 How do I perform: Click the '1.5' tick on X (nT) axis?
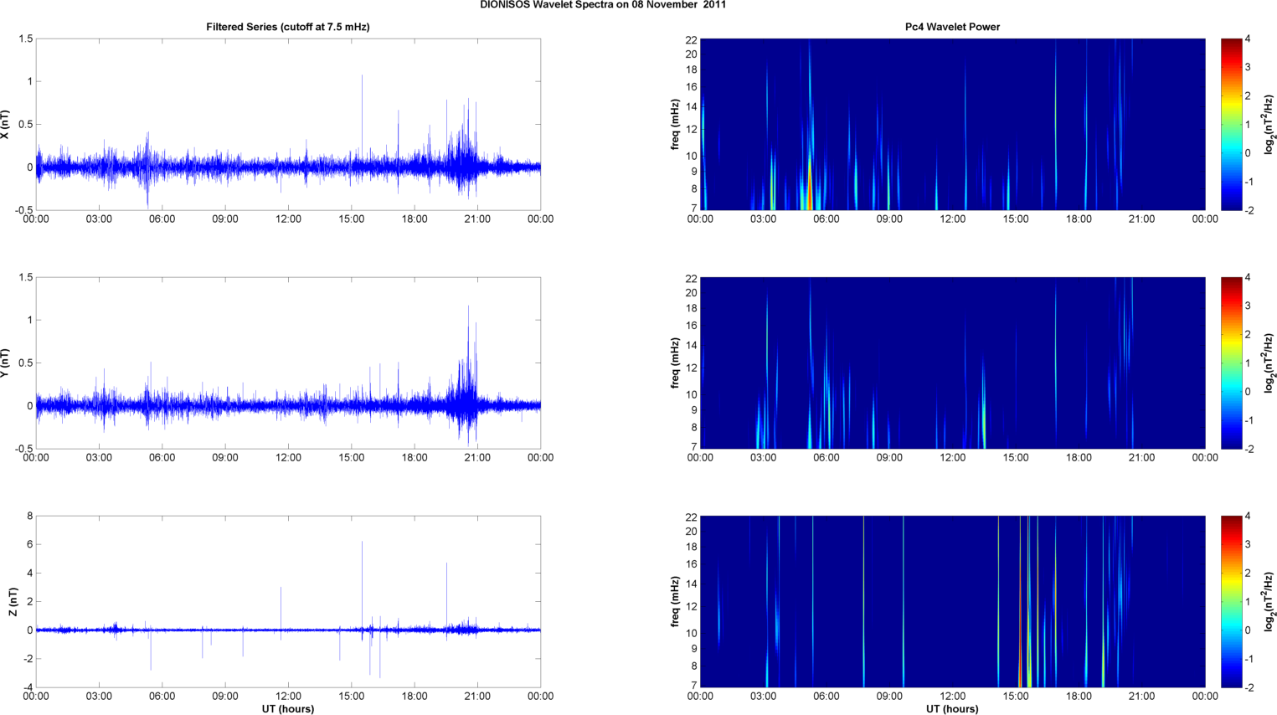click(25, 39)
